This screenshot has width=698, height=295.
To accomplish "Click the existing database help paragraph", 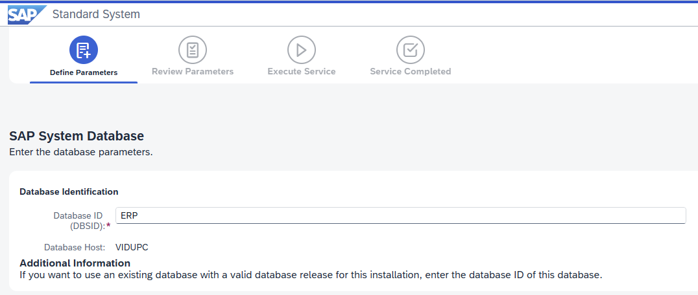I will [311, 274].
